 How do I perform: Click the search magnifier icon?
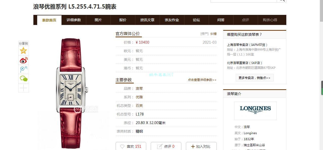tap(282, 1)
